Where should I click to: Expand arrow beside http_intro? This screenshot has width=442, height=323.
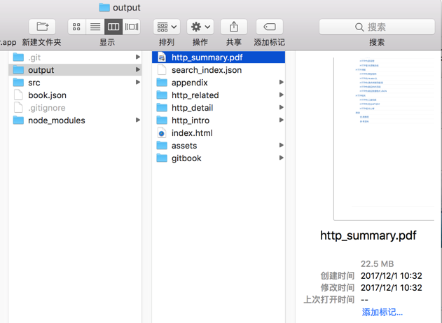[x=282, y=120]
